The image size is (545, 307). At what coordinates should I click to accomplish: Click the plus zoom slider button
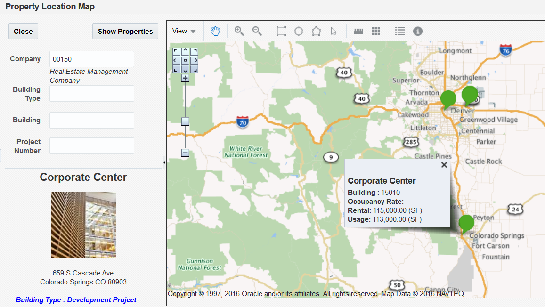(185, 78)
